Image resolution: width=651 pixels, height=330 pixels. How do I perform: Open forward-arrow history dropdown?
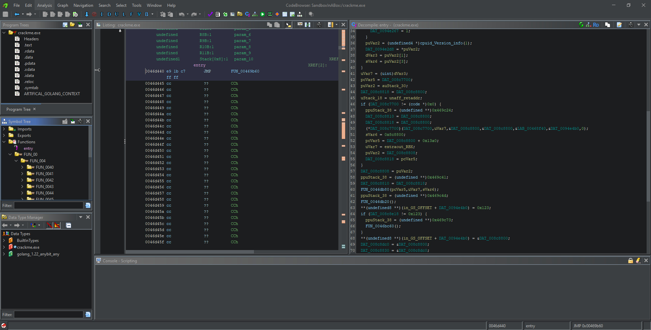[35, 14]
